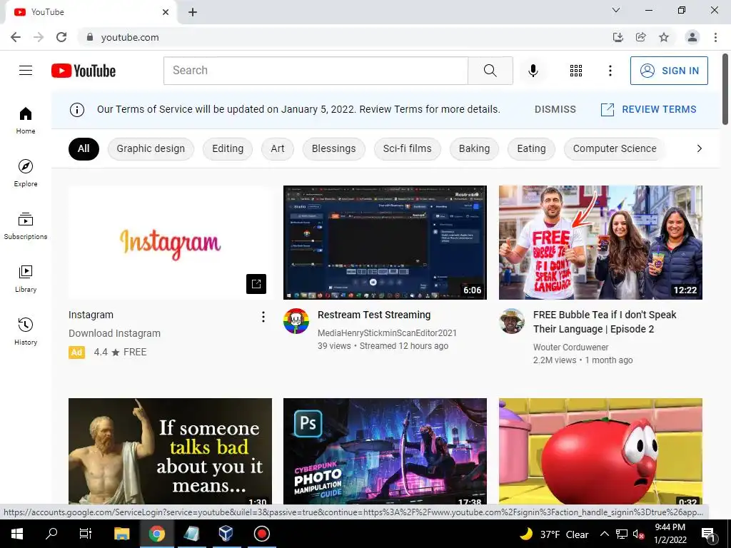
Task: Open the YouTube hamburger guide menu
Action: click(x=26, y=71)
